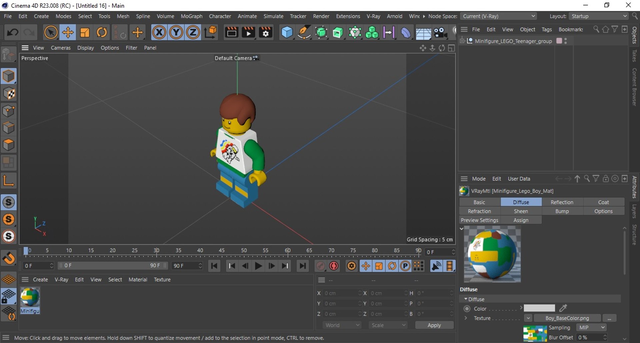
Task: Switch to Edges mode
Action: click(x=9, y=128)
